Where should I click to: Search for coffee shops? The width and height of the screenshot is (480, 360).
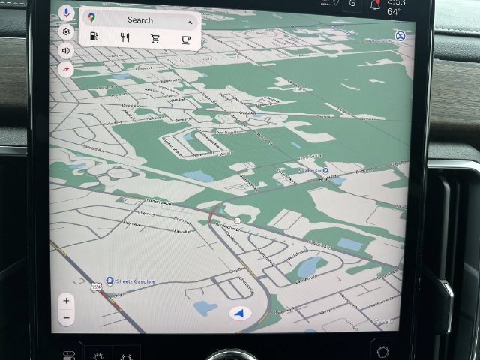186,40
